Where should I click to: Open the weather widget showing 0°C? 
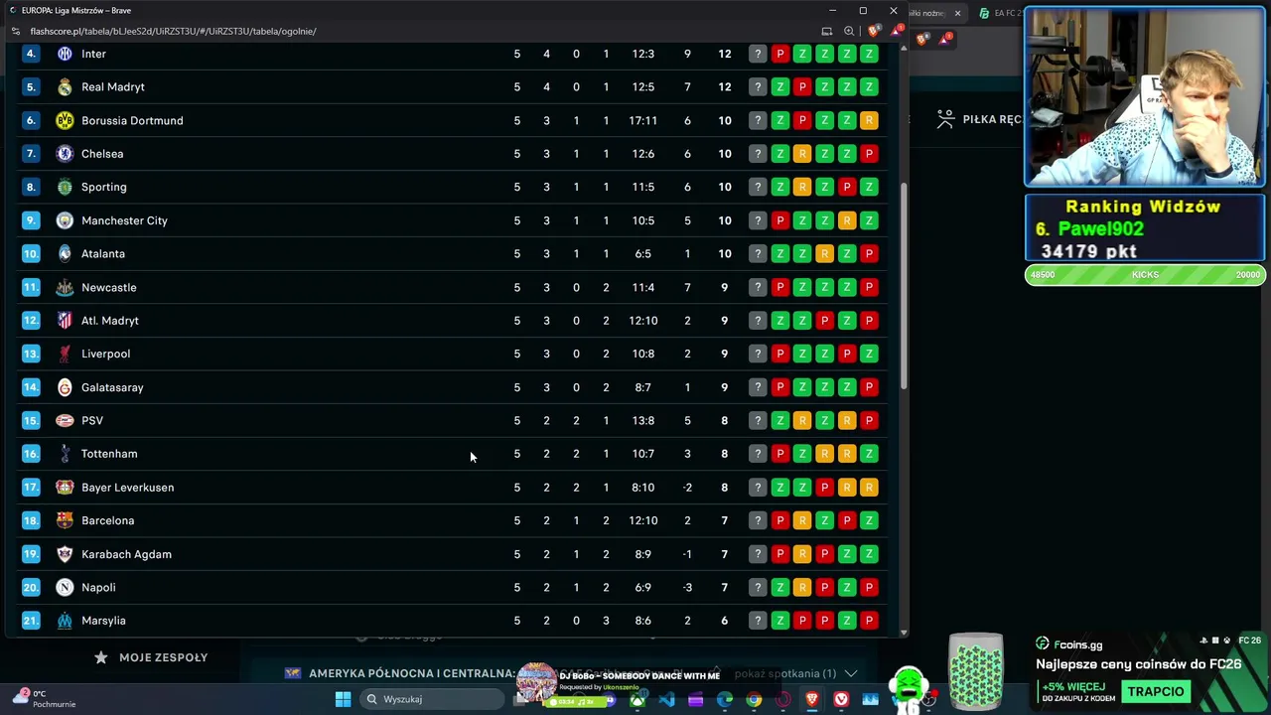pos(45,699)
